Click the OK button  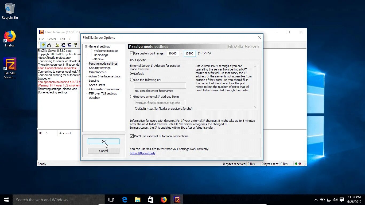103,141
